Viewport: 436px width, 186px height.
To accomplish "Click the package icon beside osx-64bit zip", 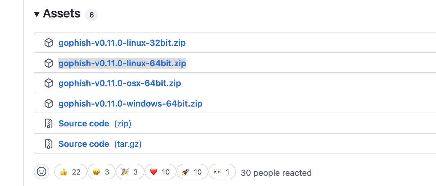I will [49, 83].
